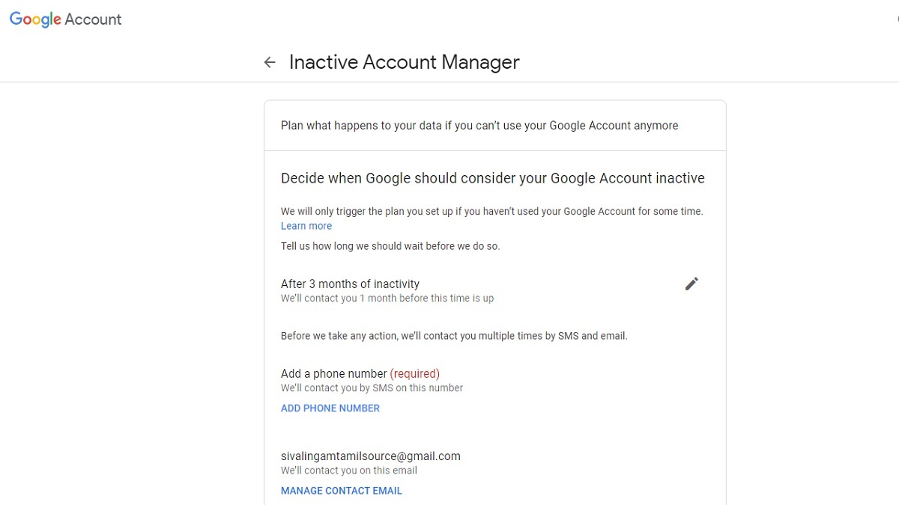Click the sivalingamtamilsource@gmail.com email address
This screenshot has width=899, height=505.
[x=370, y=456]
